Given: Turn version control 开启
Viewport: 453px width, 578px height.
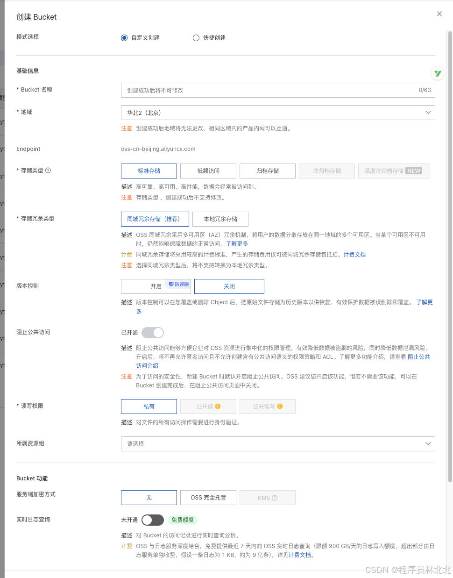Looking at the screenshot, I should click(156, 286).
